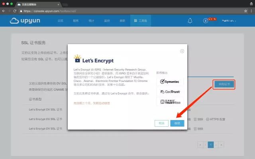Open the Chrome three-dot menu
Screen dimensions: 255x159
(x=251, y=11)
